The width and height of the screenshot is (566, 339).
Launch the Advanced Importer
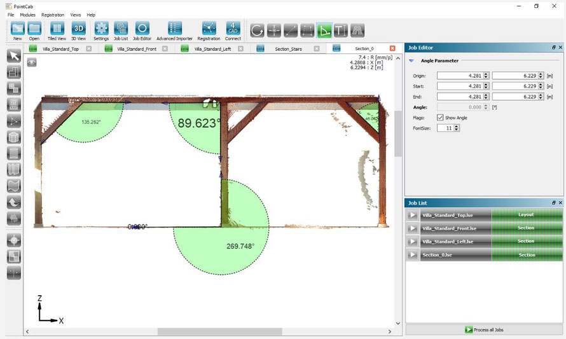[x=175, y=29]
